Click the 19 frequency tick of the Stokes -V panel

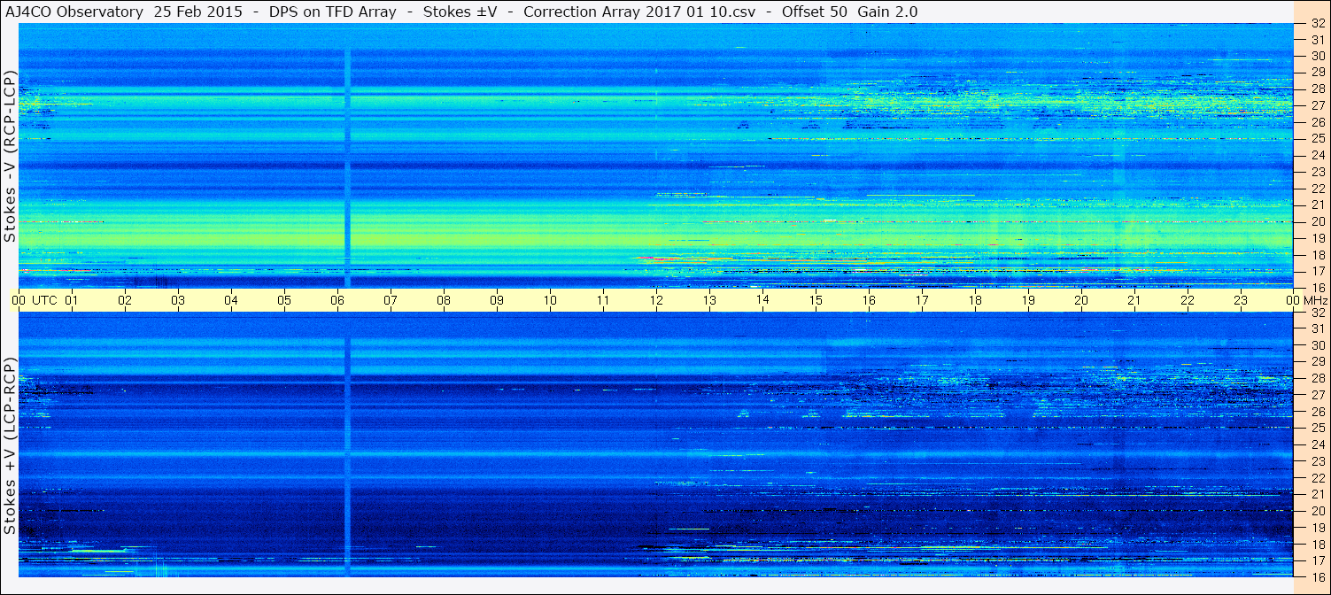click(1317, 238)
